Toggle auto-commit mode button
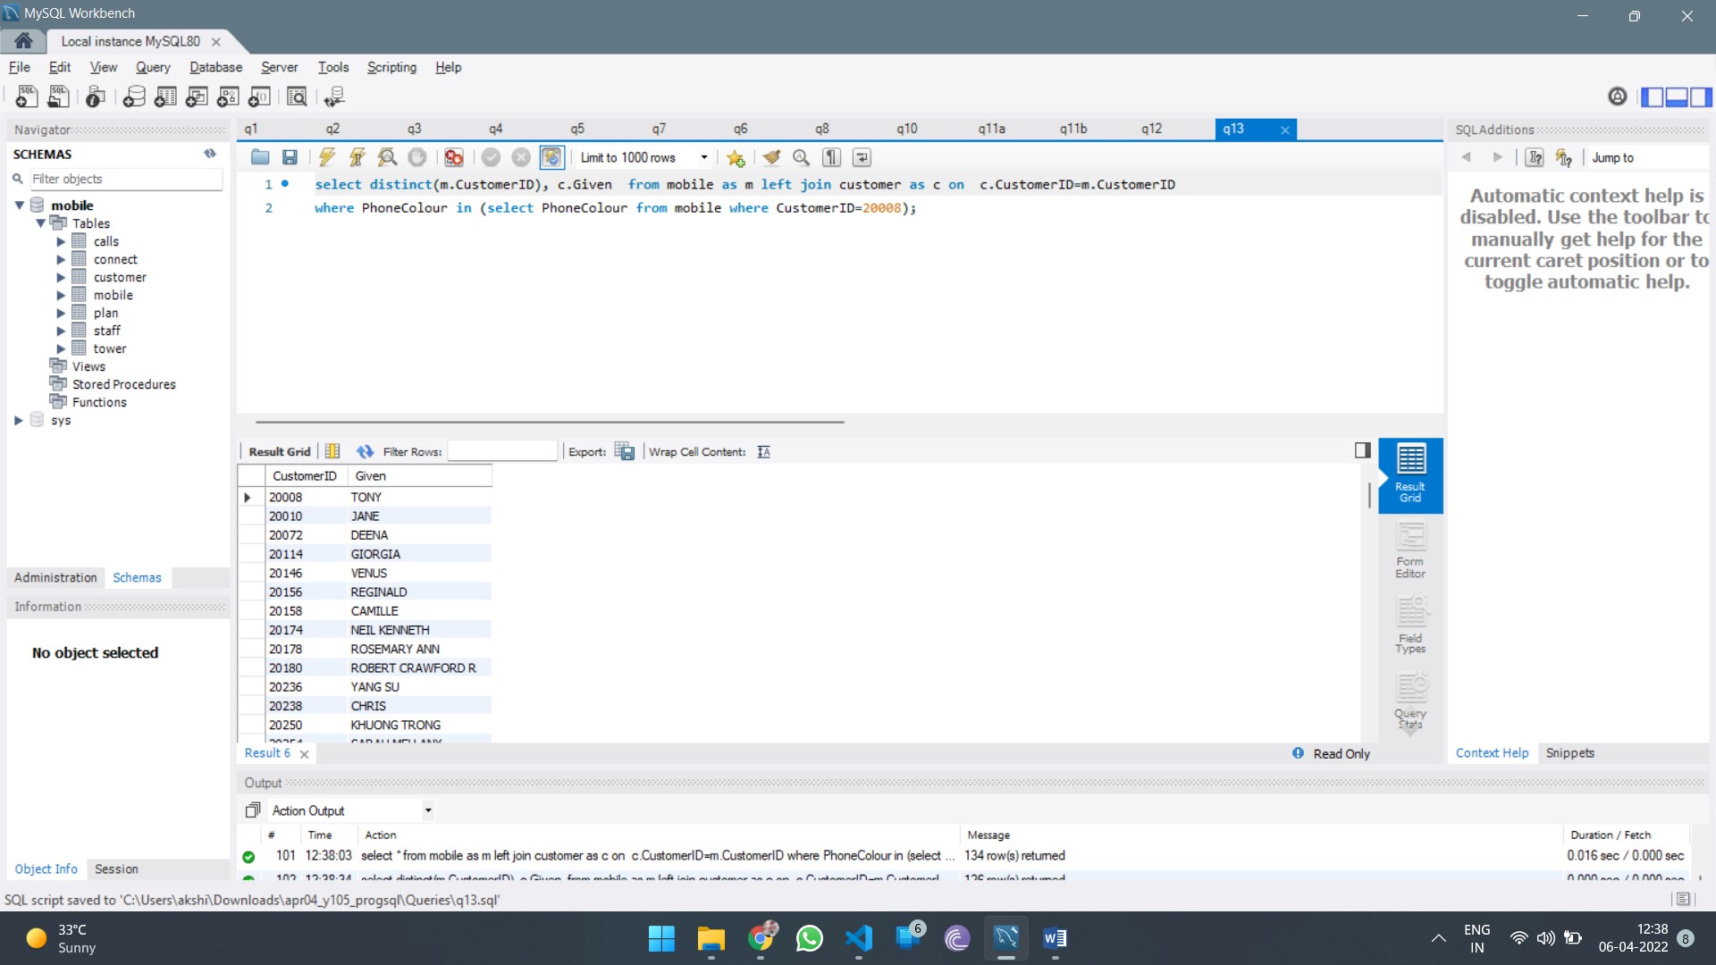This screenshot has height=965, width=1716. tap(551, 157)
